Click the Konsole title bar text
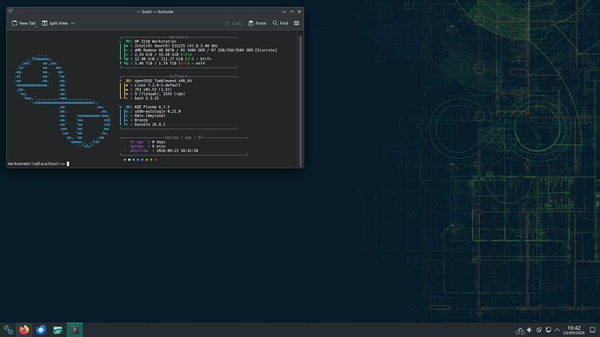The image size is (600, 337). point(155,11)
